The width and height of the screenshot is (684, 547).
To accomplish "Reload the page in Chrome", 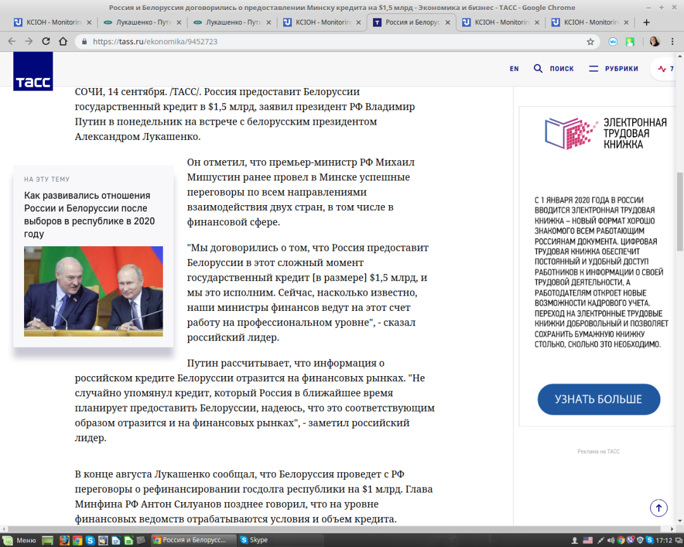I will tap(46, 42).
